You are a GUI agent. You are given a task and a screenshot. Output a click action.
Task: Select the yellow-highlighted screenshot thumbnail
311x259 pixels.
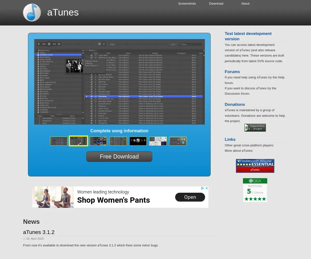pos(79,141)
